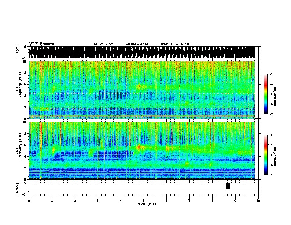Click the time axis tick label "4"
The height and width of the screenshot is (225, 291).
click(121, 201)
